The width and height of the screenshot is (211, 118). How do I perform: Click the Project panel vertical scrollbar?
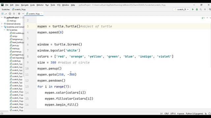(23, 47)
